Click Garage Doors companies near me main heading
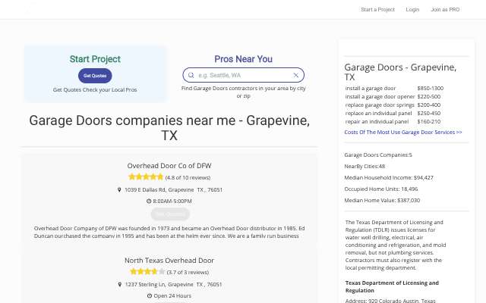486x303 pixels. [169, 128]
